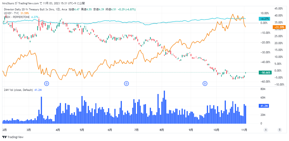Click the dividend D marker near late March
The image size is (289, 141).
point(47,83)
